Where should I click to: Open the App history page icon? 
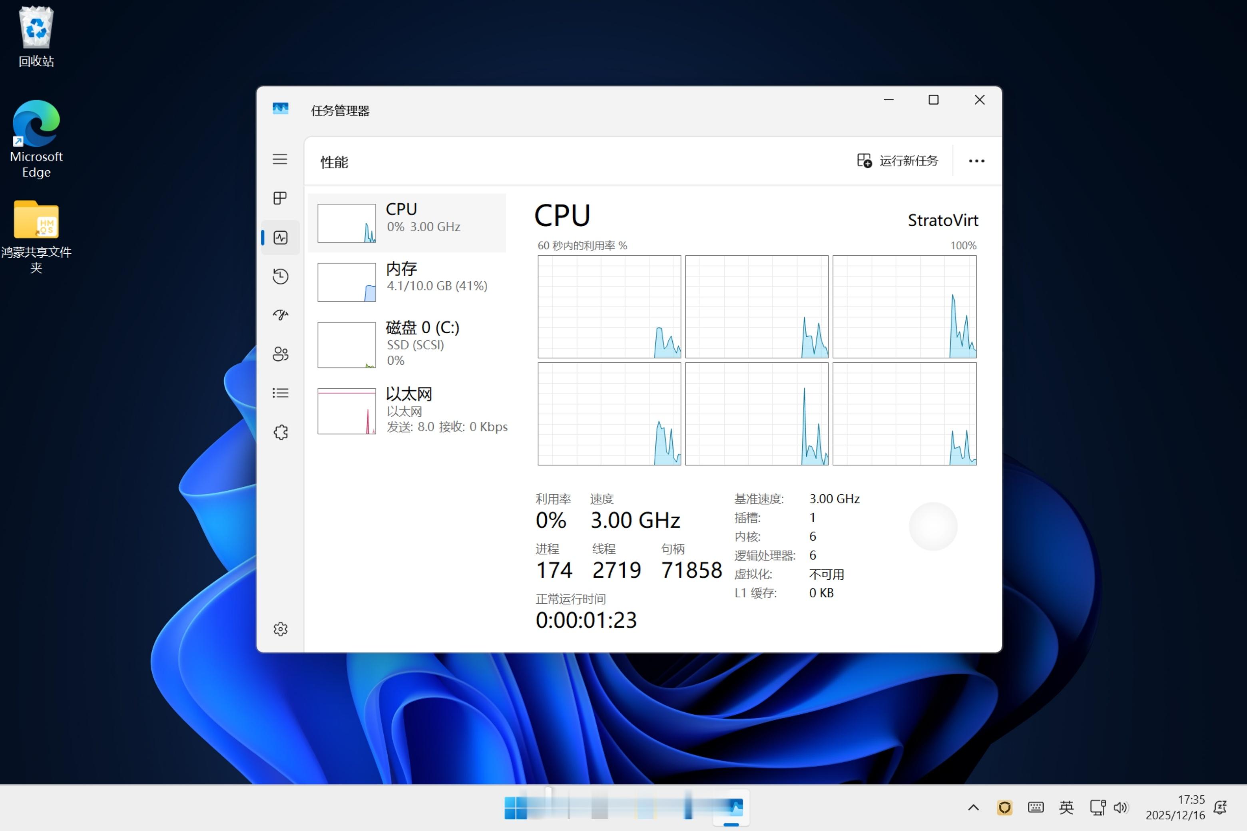[x=280, y=276]
